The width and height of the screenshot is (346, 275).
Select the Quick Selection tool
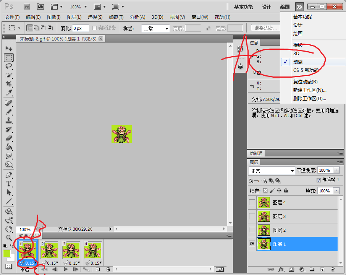coord(9,75)
